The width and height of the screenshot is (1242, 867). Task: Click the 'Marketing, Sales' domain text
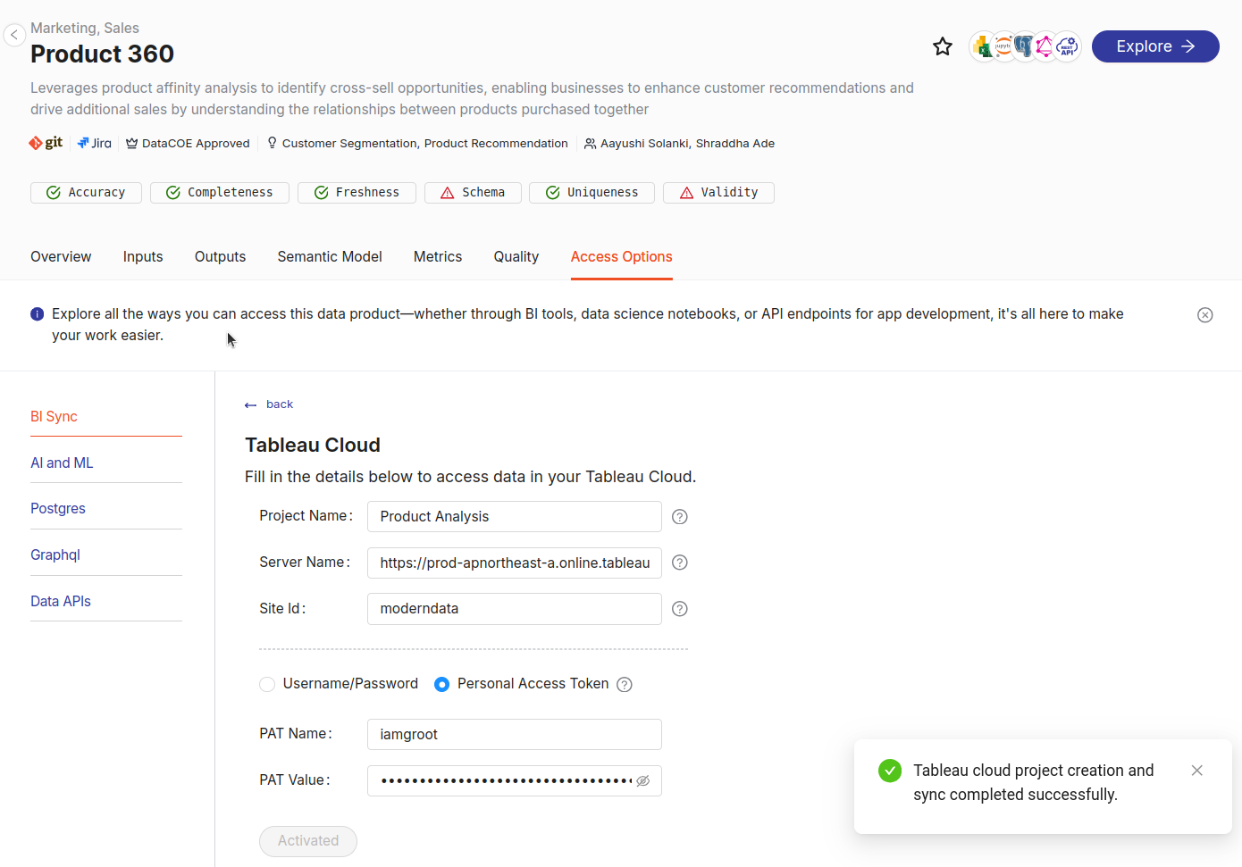point(85,28)
